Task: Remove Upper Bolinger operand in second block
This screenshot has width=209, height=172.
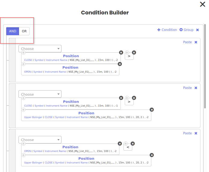Action: (x=152, y=110)
